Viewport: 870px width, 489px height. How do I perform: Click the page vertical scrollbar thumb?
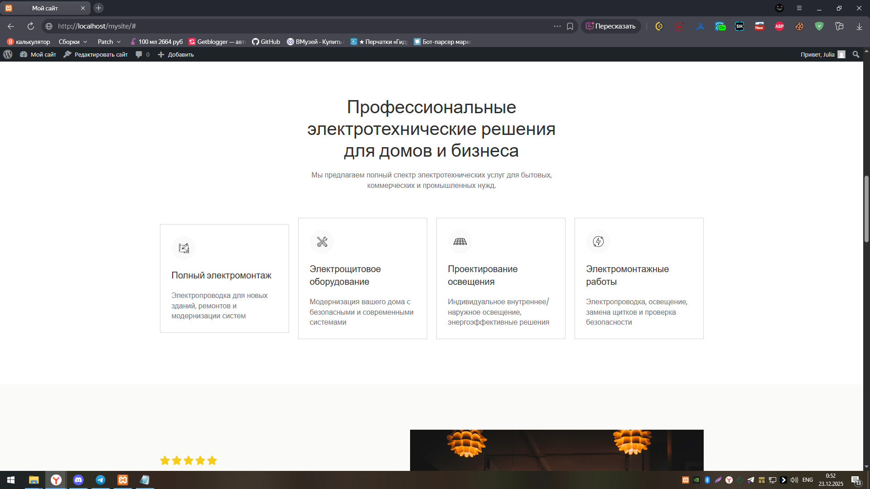[x=866, y=208]
